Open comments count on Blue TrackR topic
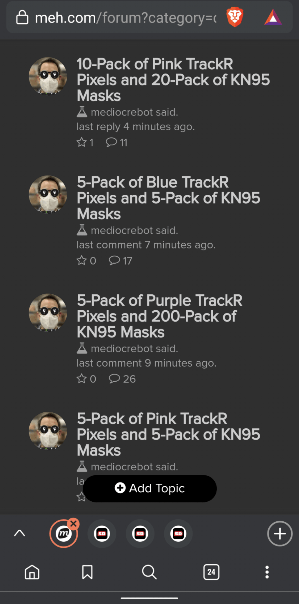The width and height of the screenshot is (299, 604). click(x=121, y=260)
